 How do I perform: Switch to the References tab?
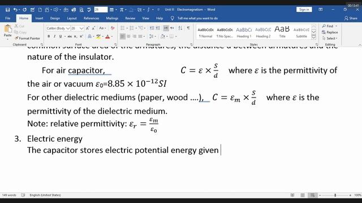(91, 18)
